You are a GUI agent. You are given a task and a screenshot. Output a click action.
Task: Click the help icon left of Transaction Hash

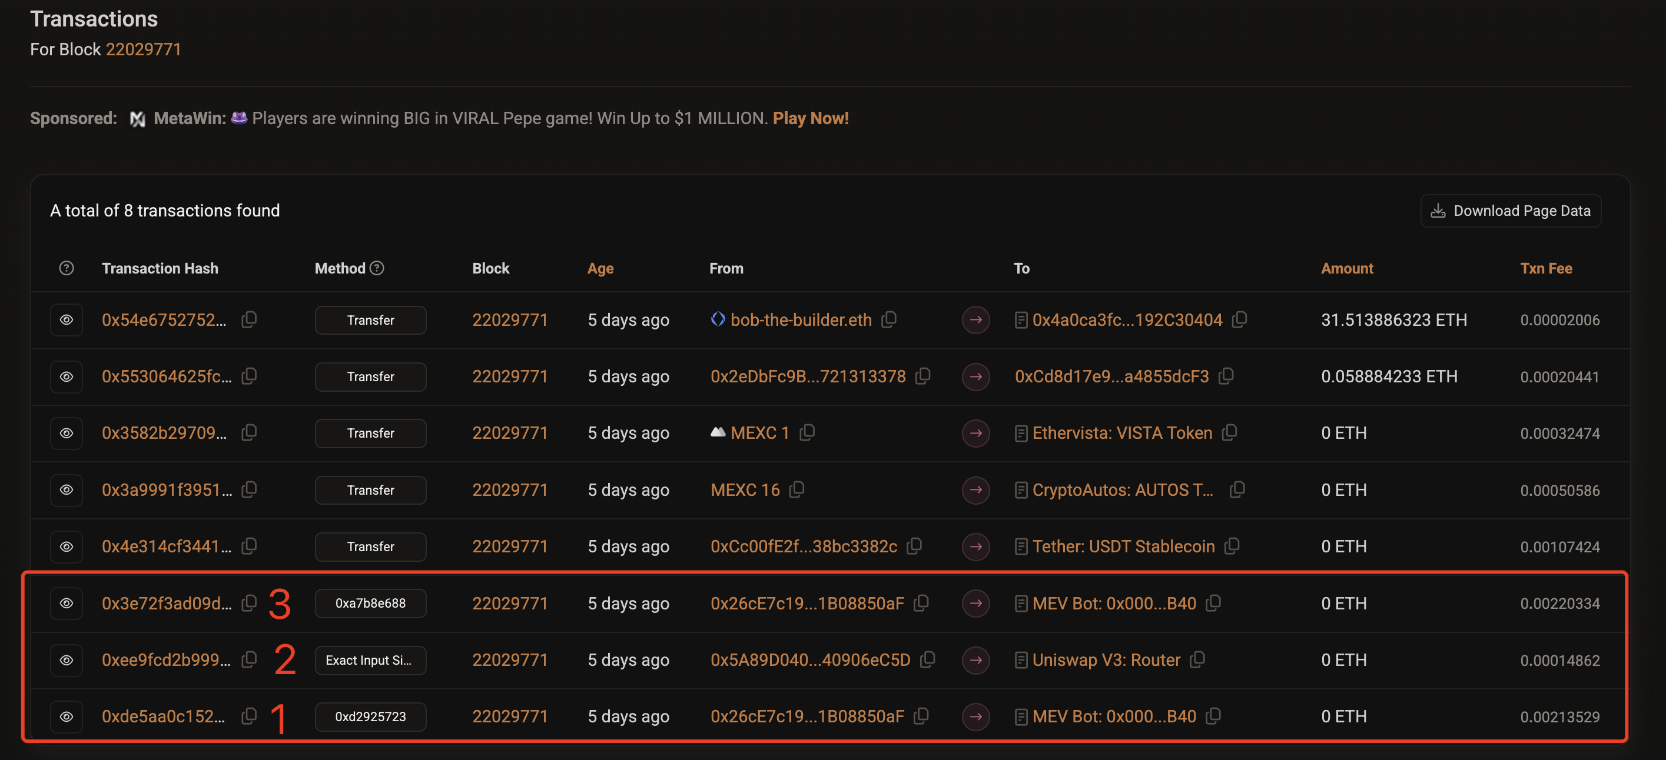(66, 268)
